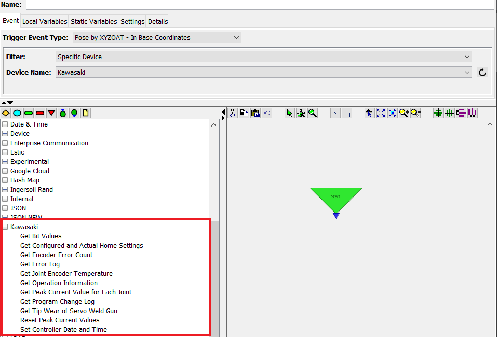Select the straight line connector tool

coord(335,113)
